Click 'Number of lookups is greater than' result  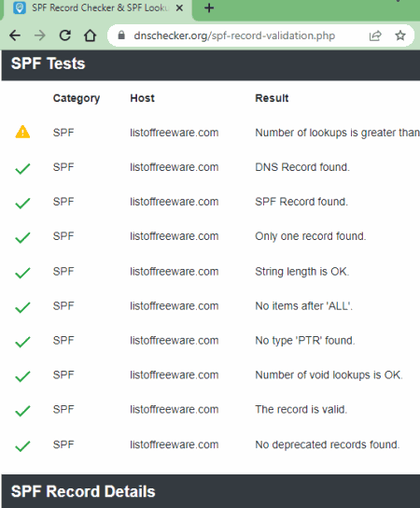(x=338, y=133)
